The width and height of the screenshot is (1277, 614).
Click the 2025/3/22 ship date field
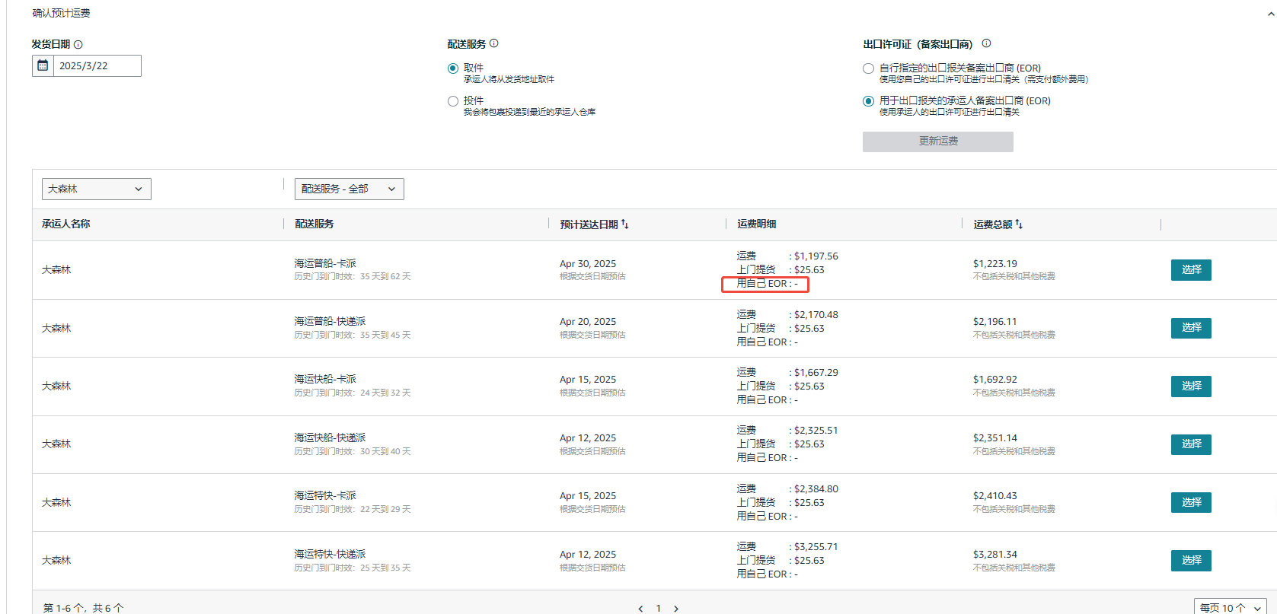coord(97,66)
